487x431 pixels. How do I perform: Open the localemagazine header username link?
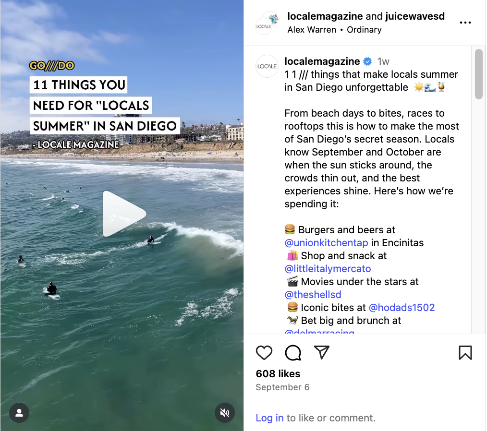325,16
